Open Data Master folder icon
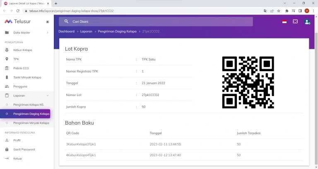The height and width of the screenshot is (169, 318). point(7,32)
